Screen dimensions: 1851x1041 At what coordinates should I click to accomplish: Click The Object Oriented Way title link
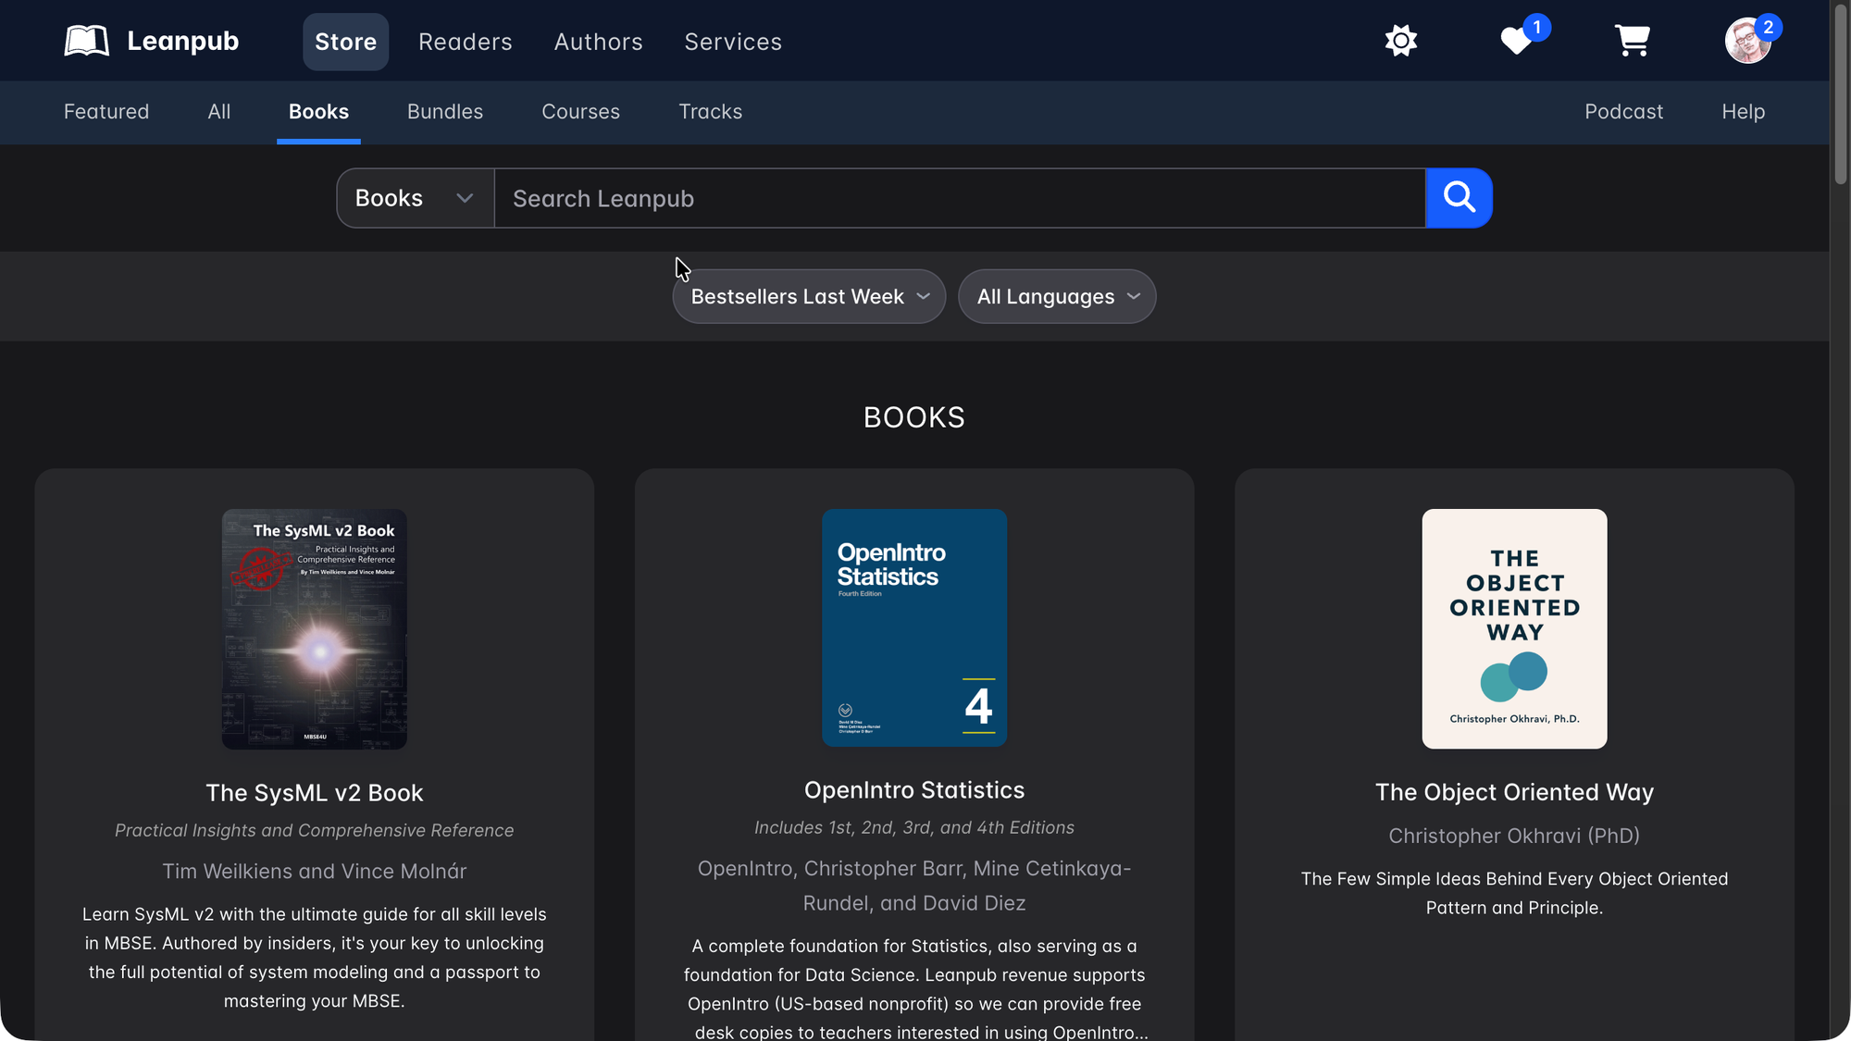1514,792
